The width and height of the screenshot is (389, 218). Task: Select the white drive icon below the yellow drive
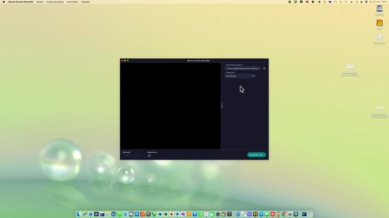point(379,38)
